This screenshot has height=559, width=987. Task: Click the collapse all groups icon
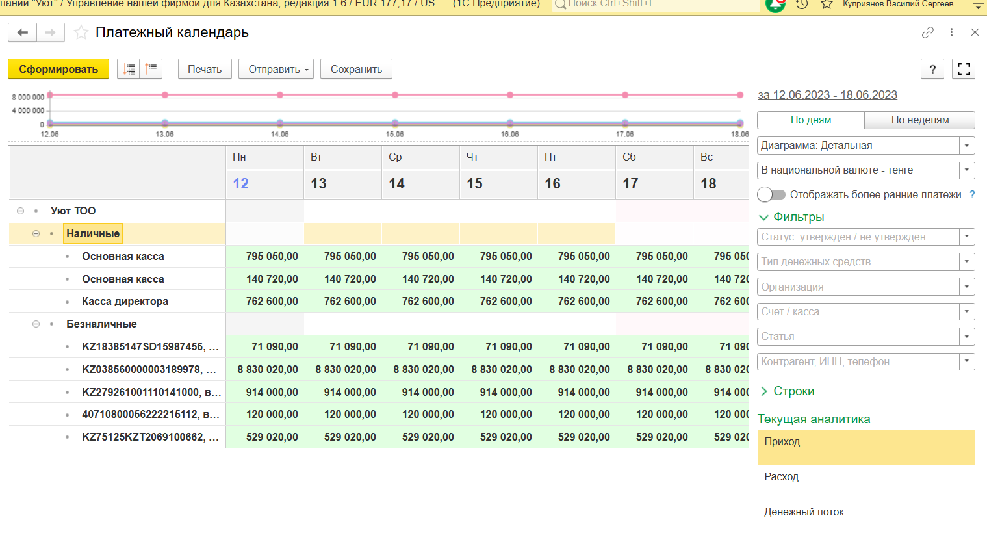tap(151, 69)
